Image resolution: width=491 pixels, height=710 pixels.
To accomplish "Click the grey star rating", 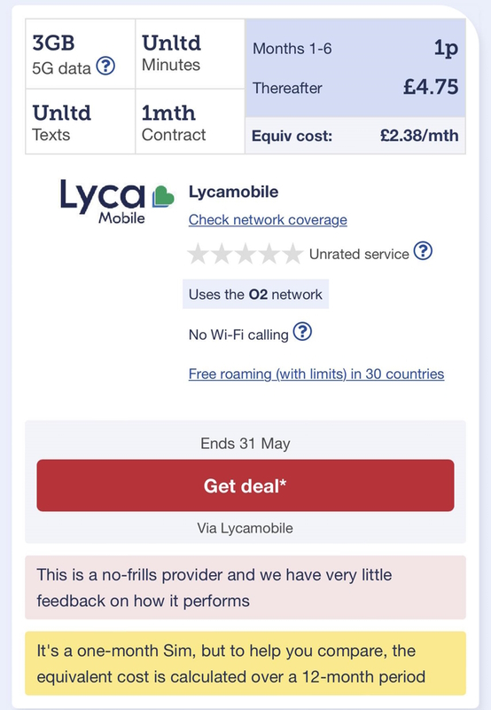I will click(x=245, y=254).
